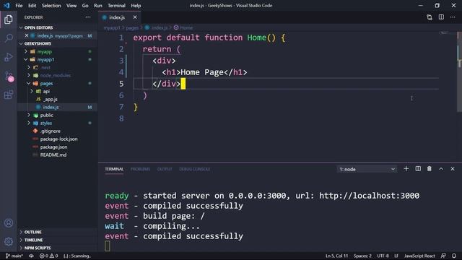Image resolution: width=462 pixels, height=260 pixels.
Task: Open editor More Actions ellipsis
Action: [x=453, y=17]
